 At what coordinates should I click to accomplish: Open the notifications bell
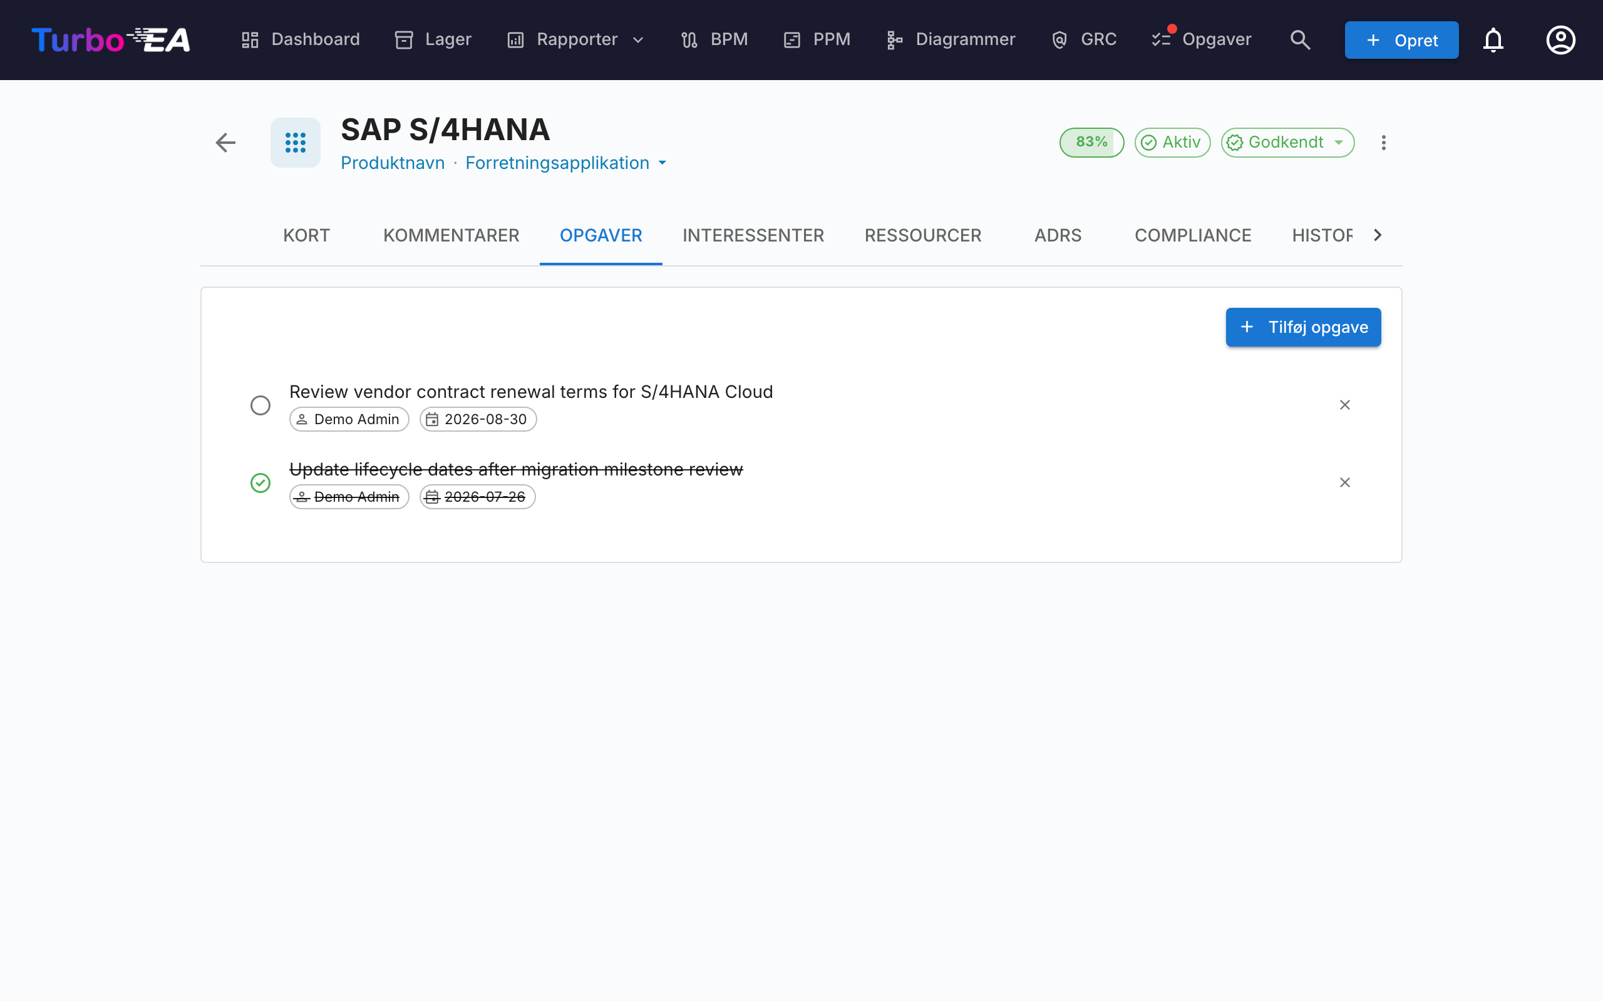point(1493,39)
